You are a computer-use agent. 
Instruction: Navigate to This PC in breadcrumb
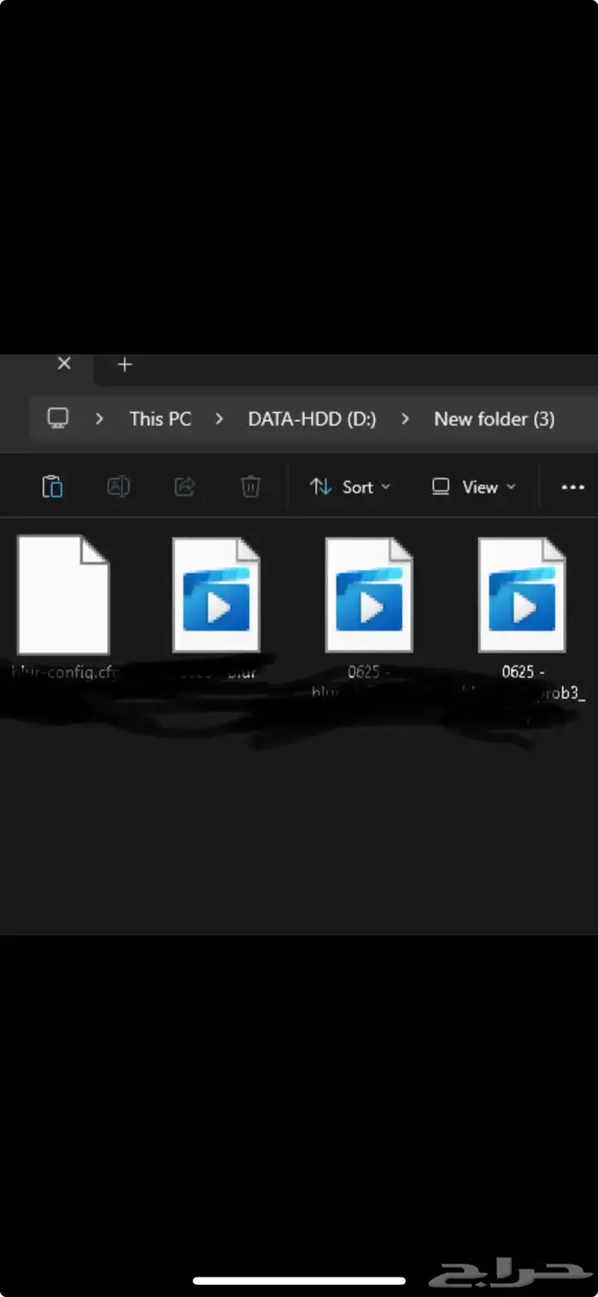pos(161,419)
